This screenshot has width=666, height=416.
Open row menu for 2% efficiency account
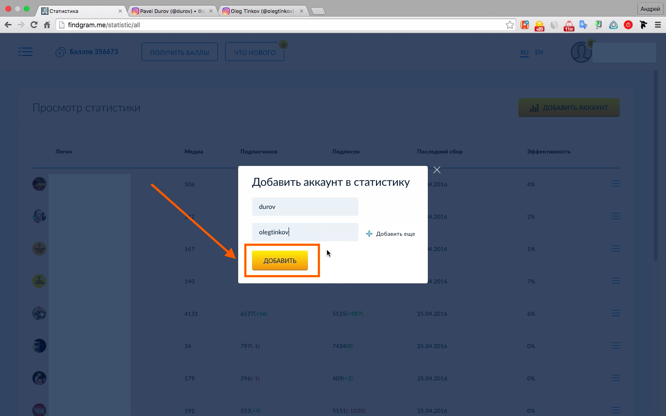pyautogui.click(x=616, y=216)
